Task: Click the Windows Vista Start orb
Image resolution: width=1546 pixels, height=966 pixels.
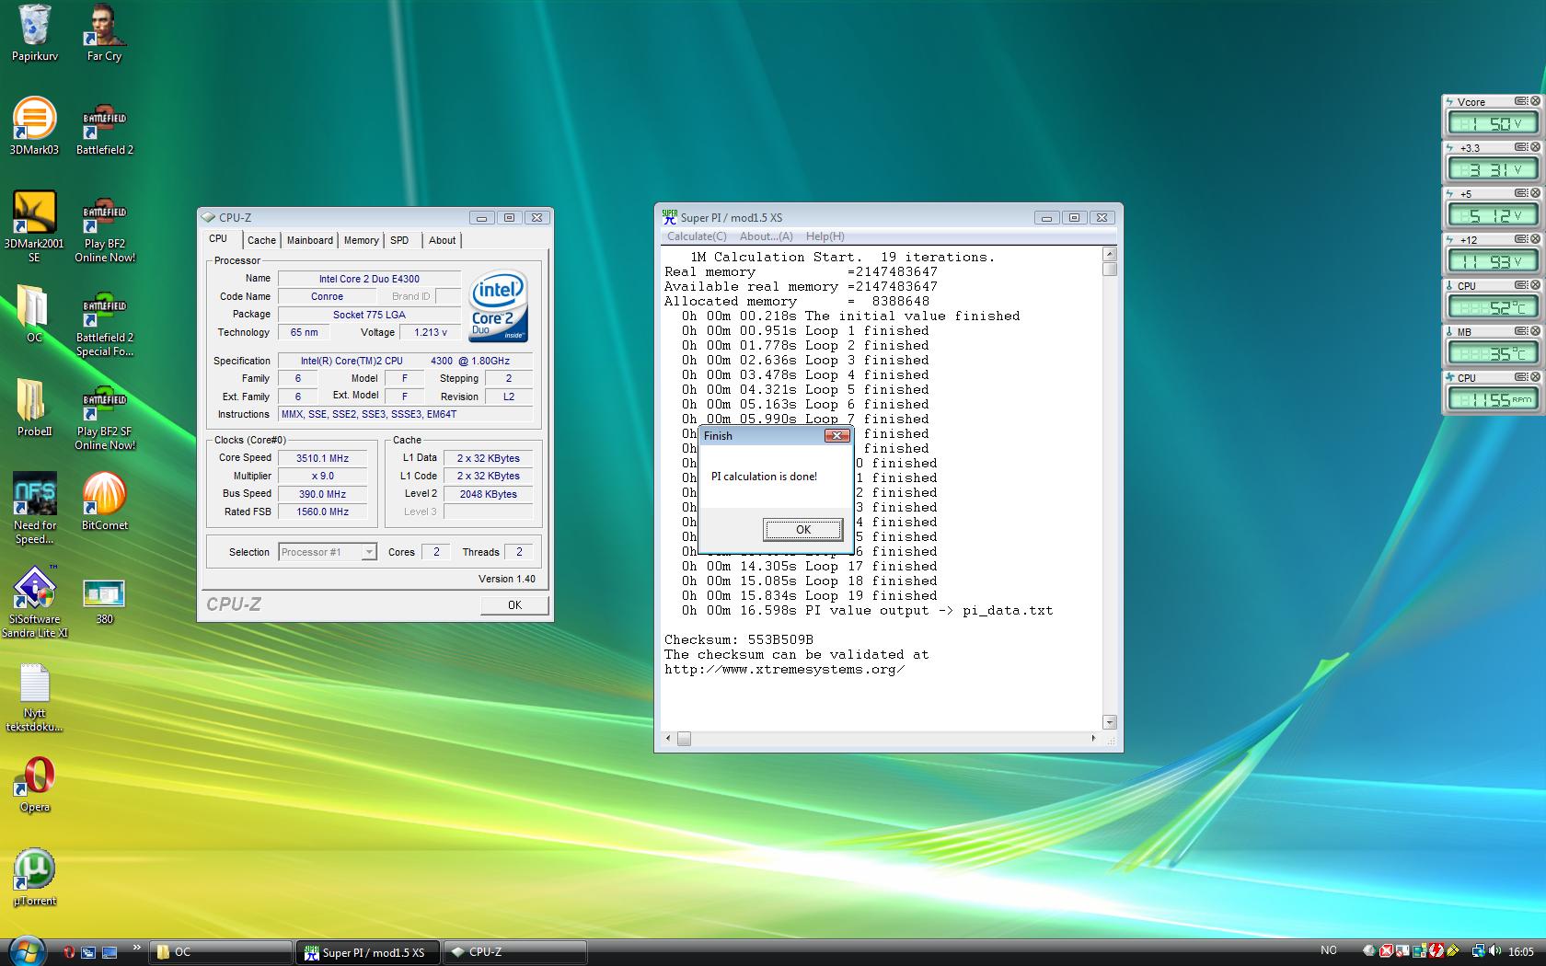Action: pos(26,950)
